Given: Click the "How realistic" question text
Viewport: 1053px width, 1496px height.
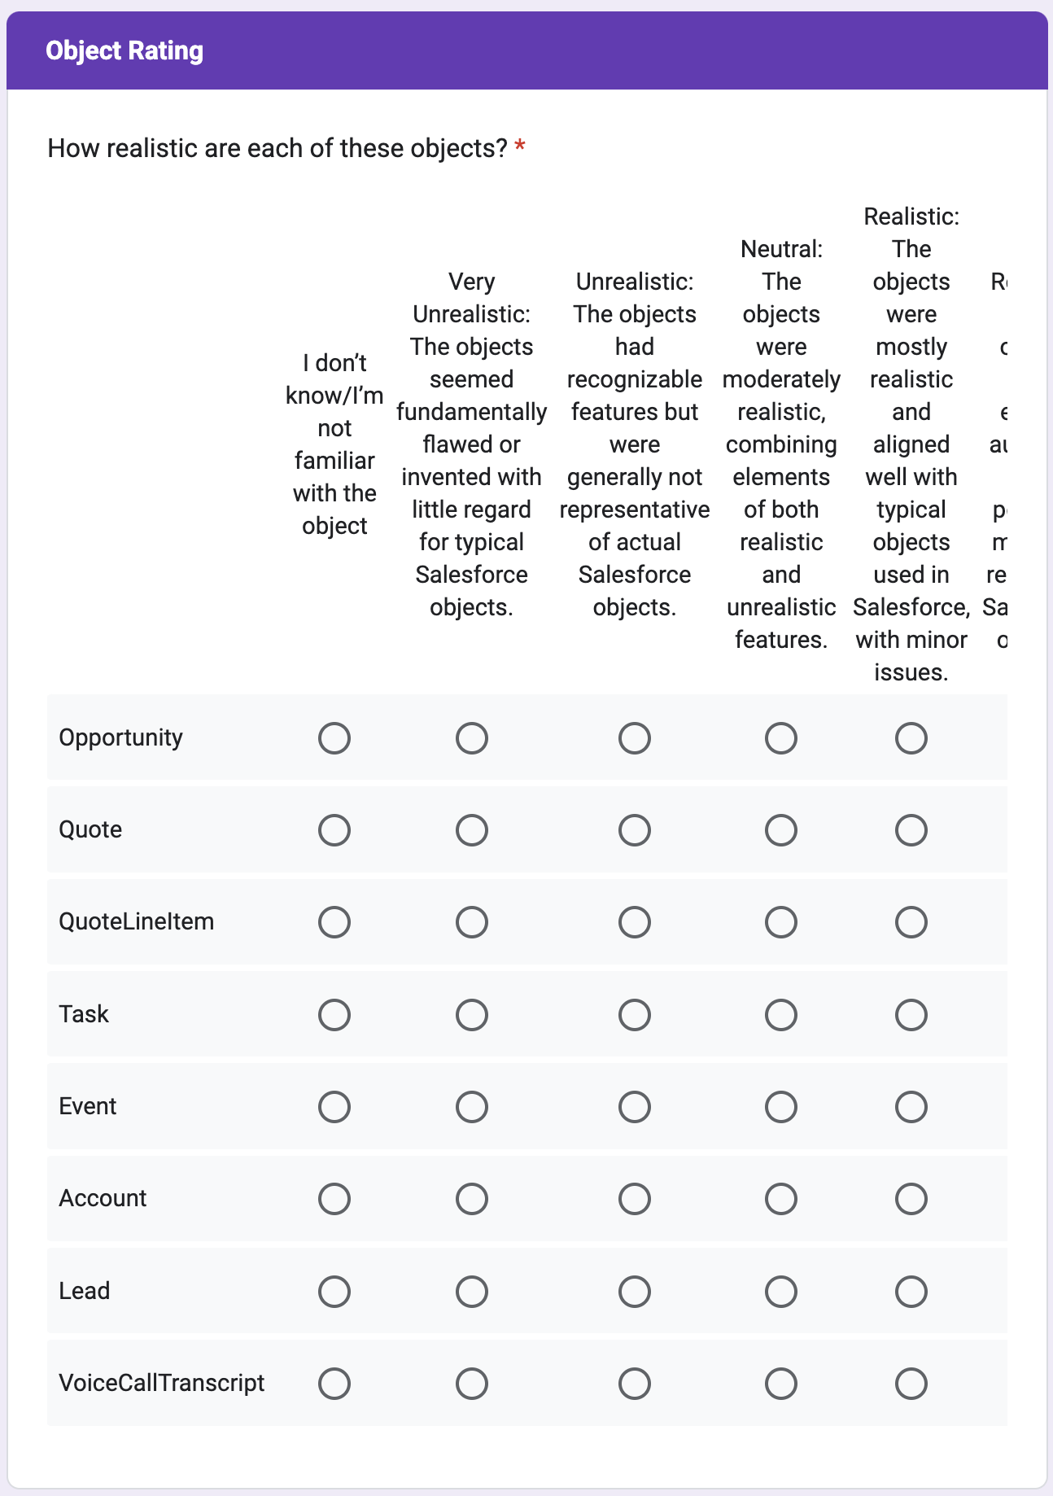Looking at the screenshot, I should pyautogui.click(x=277, y=148).
